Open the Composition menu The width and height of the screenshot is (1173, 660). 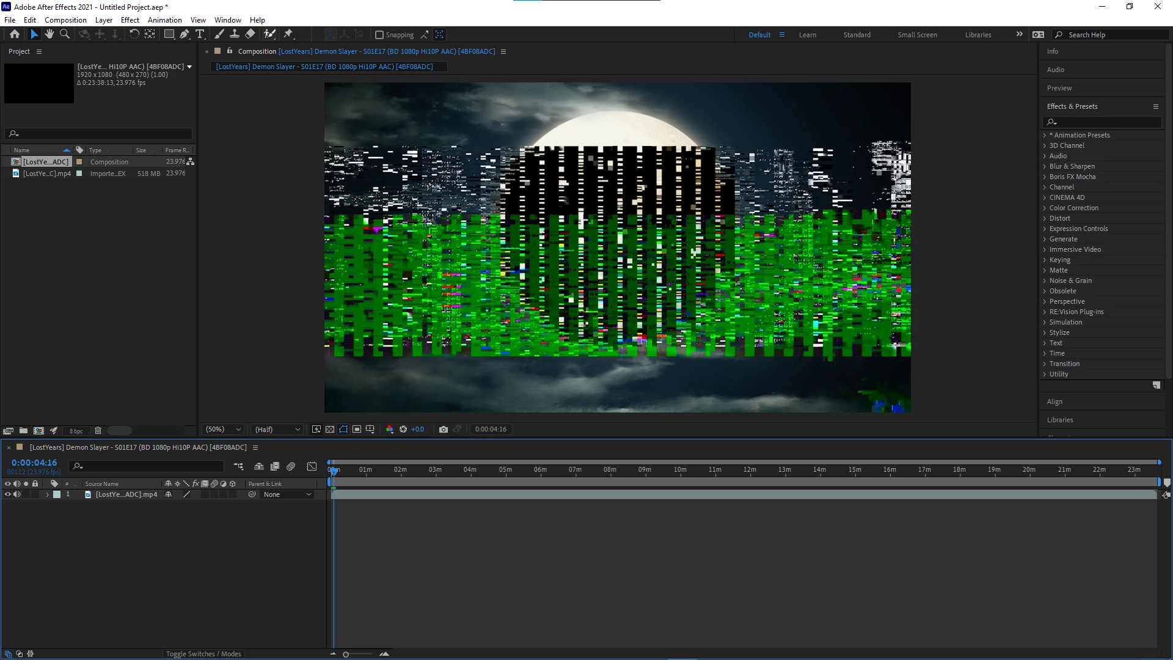click(x=65, y=20)
